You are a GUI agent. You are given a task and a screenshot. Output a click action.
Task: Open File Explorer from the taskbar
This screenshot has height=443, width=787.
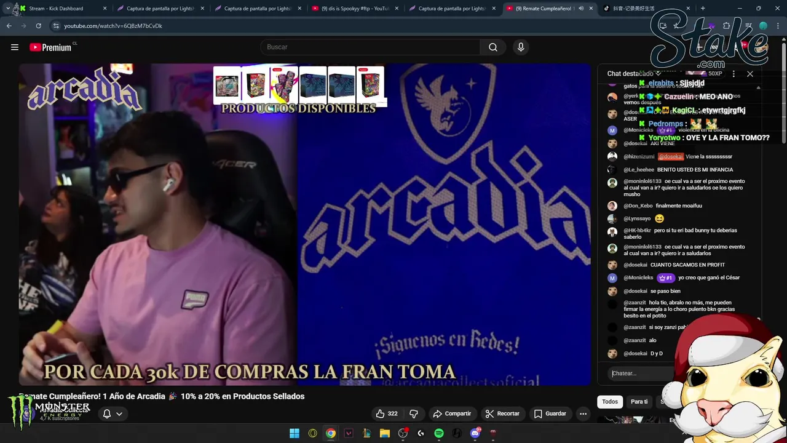pos(385,433)
